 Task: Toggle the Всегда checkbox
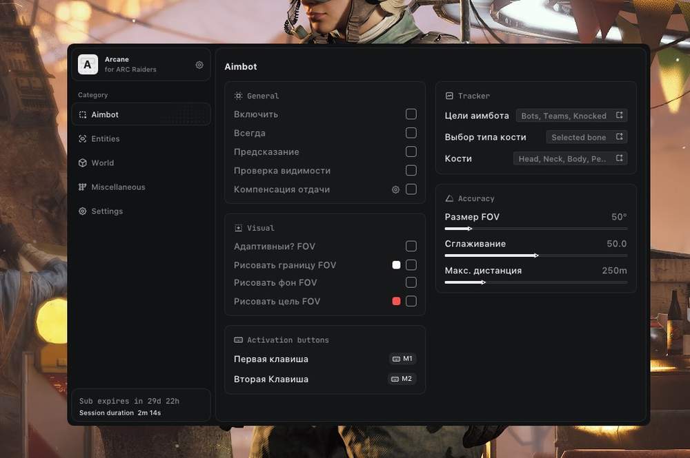[x=411, y=133]
